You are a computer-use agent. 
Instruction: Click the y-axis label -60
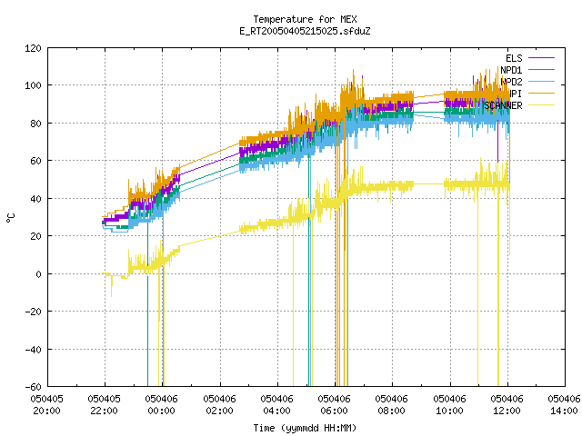click(33, 387)
